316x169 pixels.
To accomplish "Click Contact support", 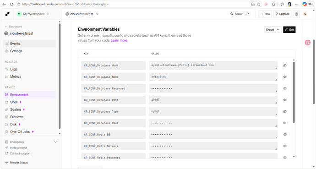I will point(18,153).
